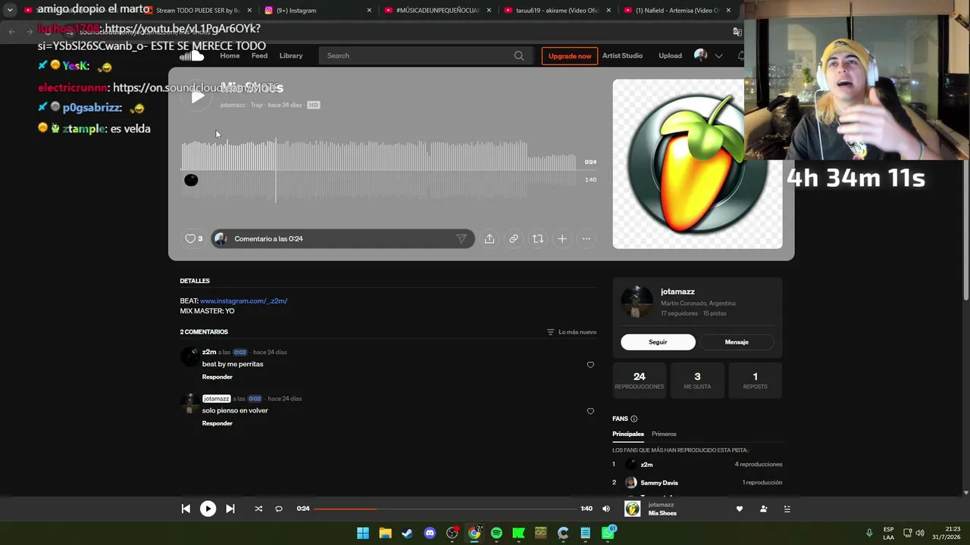Screen dimensions: 970x545
Task: Open Steam from the taskbar
Action: tap(408, 533)
